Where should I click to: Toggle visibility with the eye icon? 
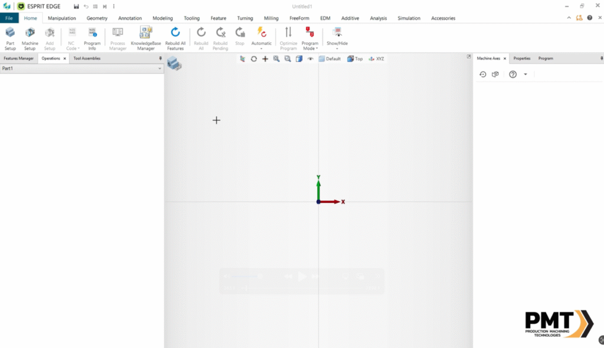click(311, 58)
